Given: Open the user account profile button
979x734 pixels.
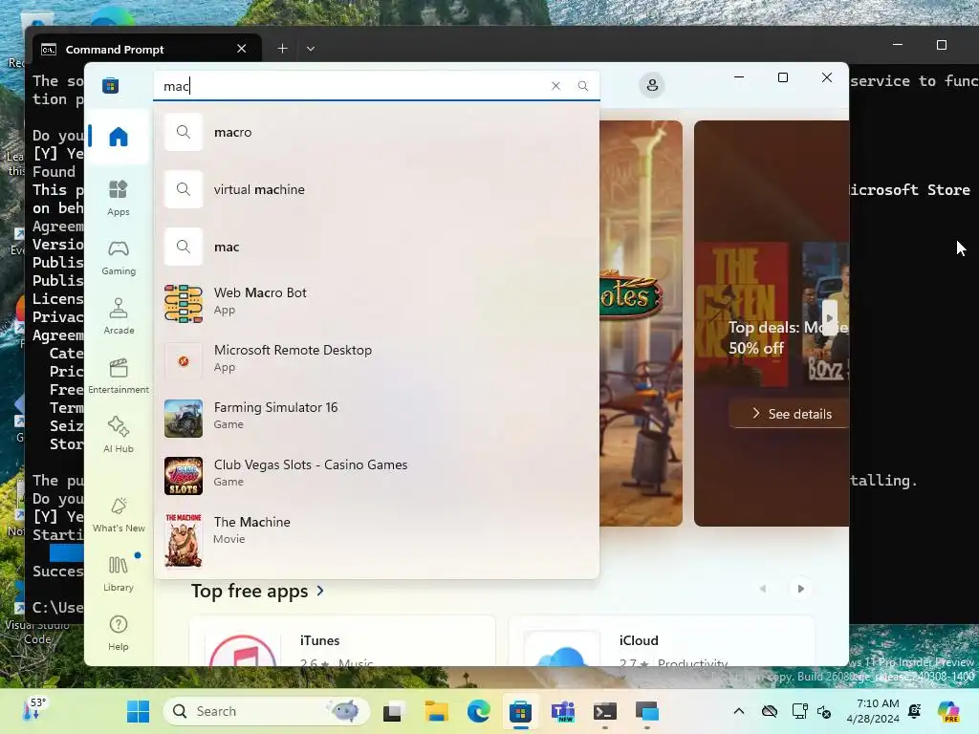Looking at the screenshot, I should [x=652, y=85].
